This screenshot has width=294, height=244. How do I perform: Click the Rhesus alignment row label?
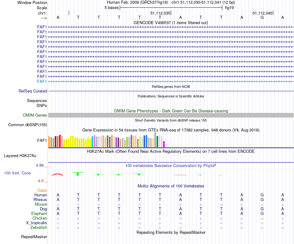40,199
